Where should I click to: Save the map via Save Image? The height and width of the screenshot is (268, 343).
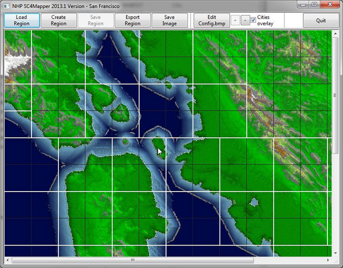coord(170,20)
